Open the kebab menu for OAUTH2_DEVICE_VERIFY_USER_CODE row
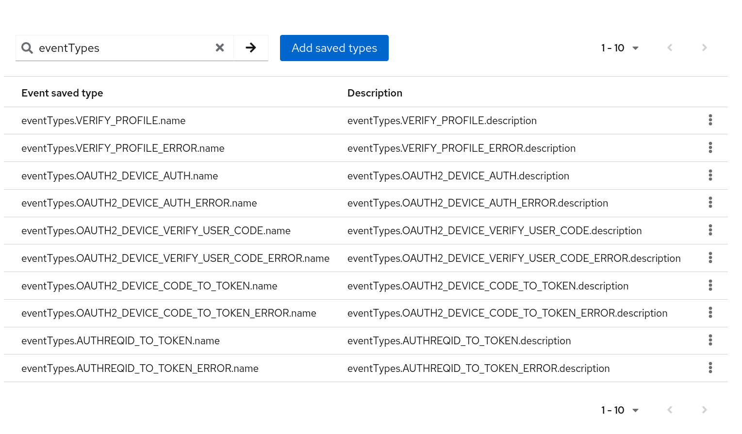 coord(710,230)
